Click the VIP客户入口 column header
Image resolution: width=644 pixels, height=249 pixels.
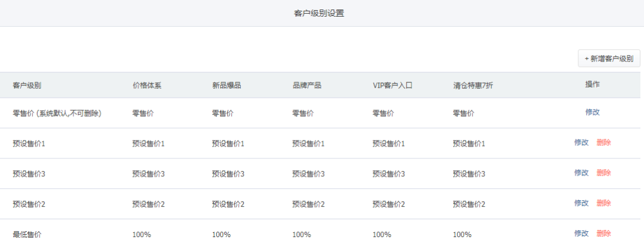(392, 86)
